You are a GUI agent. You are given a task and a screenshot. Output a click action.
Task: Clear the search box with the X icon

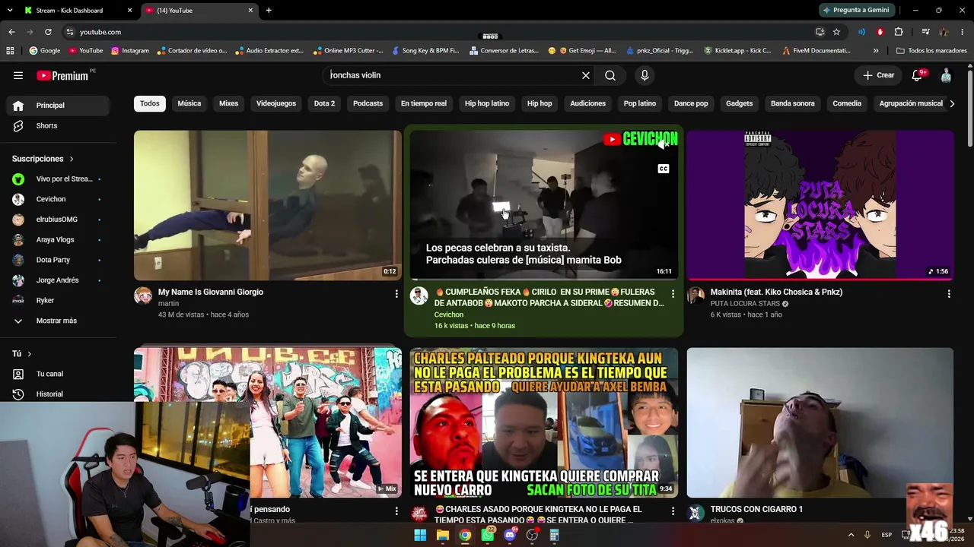pyautogui.click(x=586, y=75)
